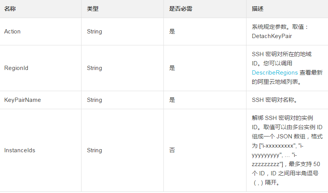This screenshot has height=193, width=328.
Task: Select the Action parameter name cell
Action: [12, 32]
